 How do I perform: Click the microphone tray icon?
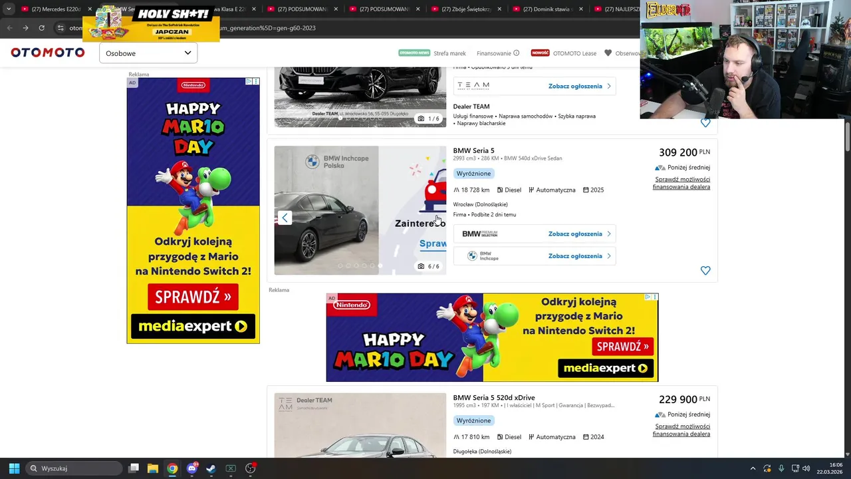(781, 468)
